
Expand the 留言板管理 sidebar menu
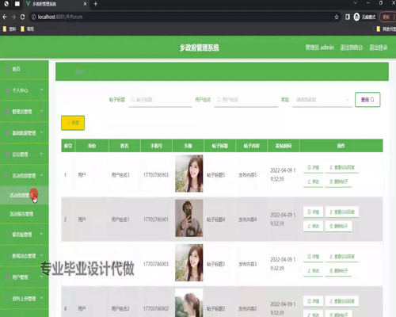pyautogui.click(x=25, y=235)
